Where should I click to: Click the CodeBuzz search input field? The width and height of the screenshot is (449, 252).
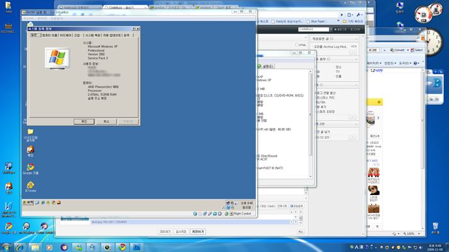(x=313, y=29)
